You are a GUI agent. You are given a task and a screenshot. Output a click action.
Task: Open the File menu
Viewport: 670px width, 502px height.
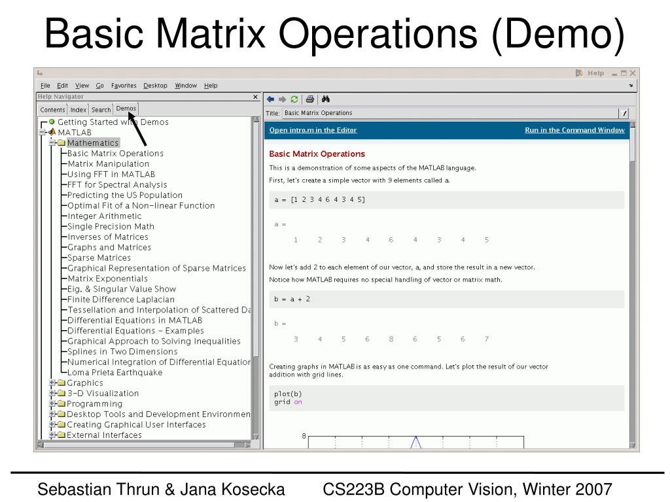click(45, 86)
